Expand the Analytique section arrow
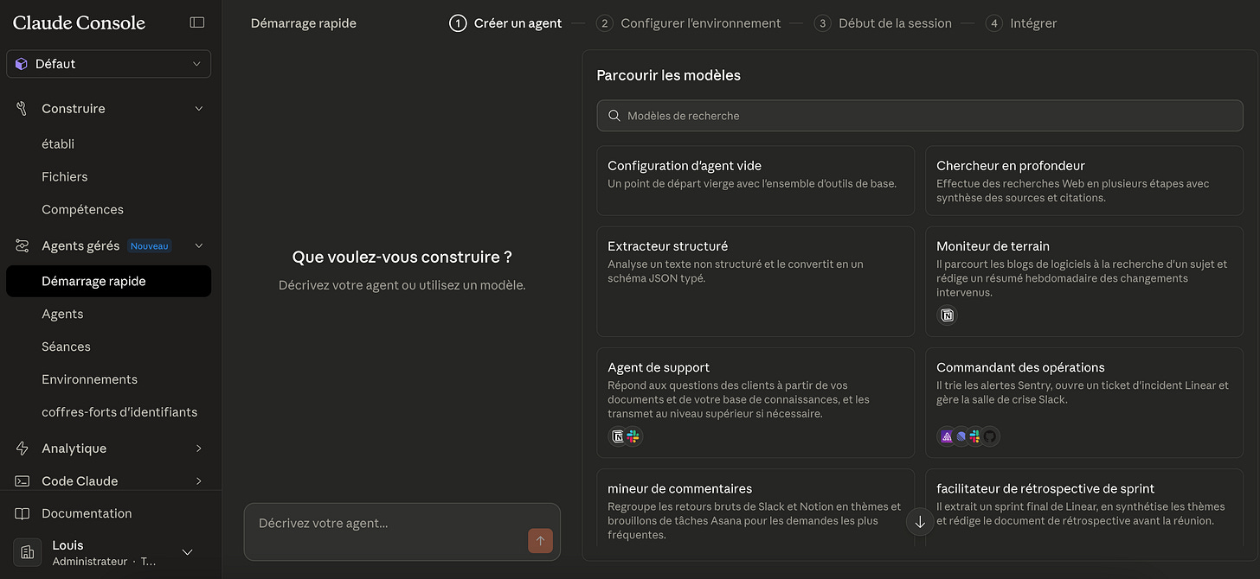 pos(198,449)
